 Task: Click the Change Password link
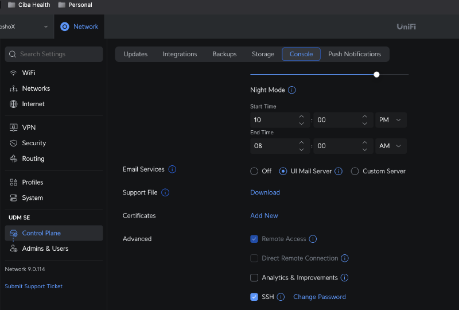320,297
